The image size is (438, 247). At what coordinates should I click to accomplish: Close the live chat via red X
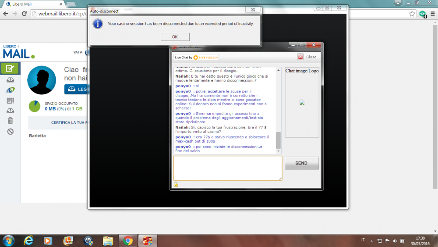tap(300, 57)
